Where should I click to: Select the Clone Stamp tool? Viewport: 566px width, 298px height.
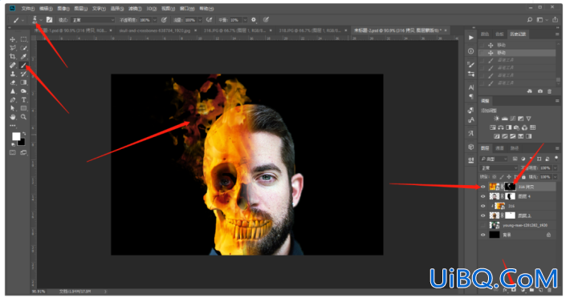(13, 74)
